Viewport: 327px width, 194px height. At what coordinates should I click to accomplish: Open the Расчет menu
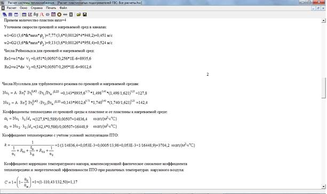click(x=12, y=8)
